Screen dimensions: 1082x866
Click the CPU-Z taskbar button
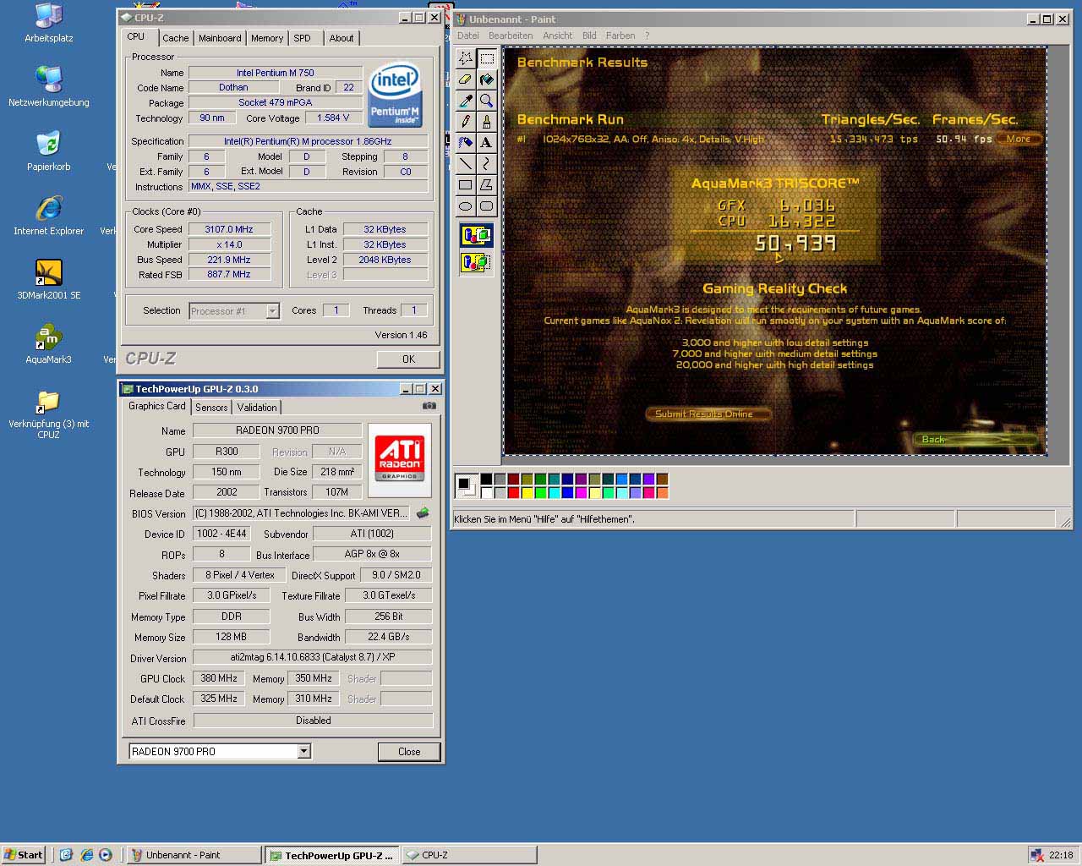469,855
